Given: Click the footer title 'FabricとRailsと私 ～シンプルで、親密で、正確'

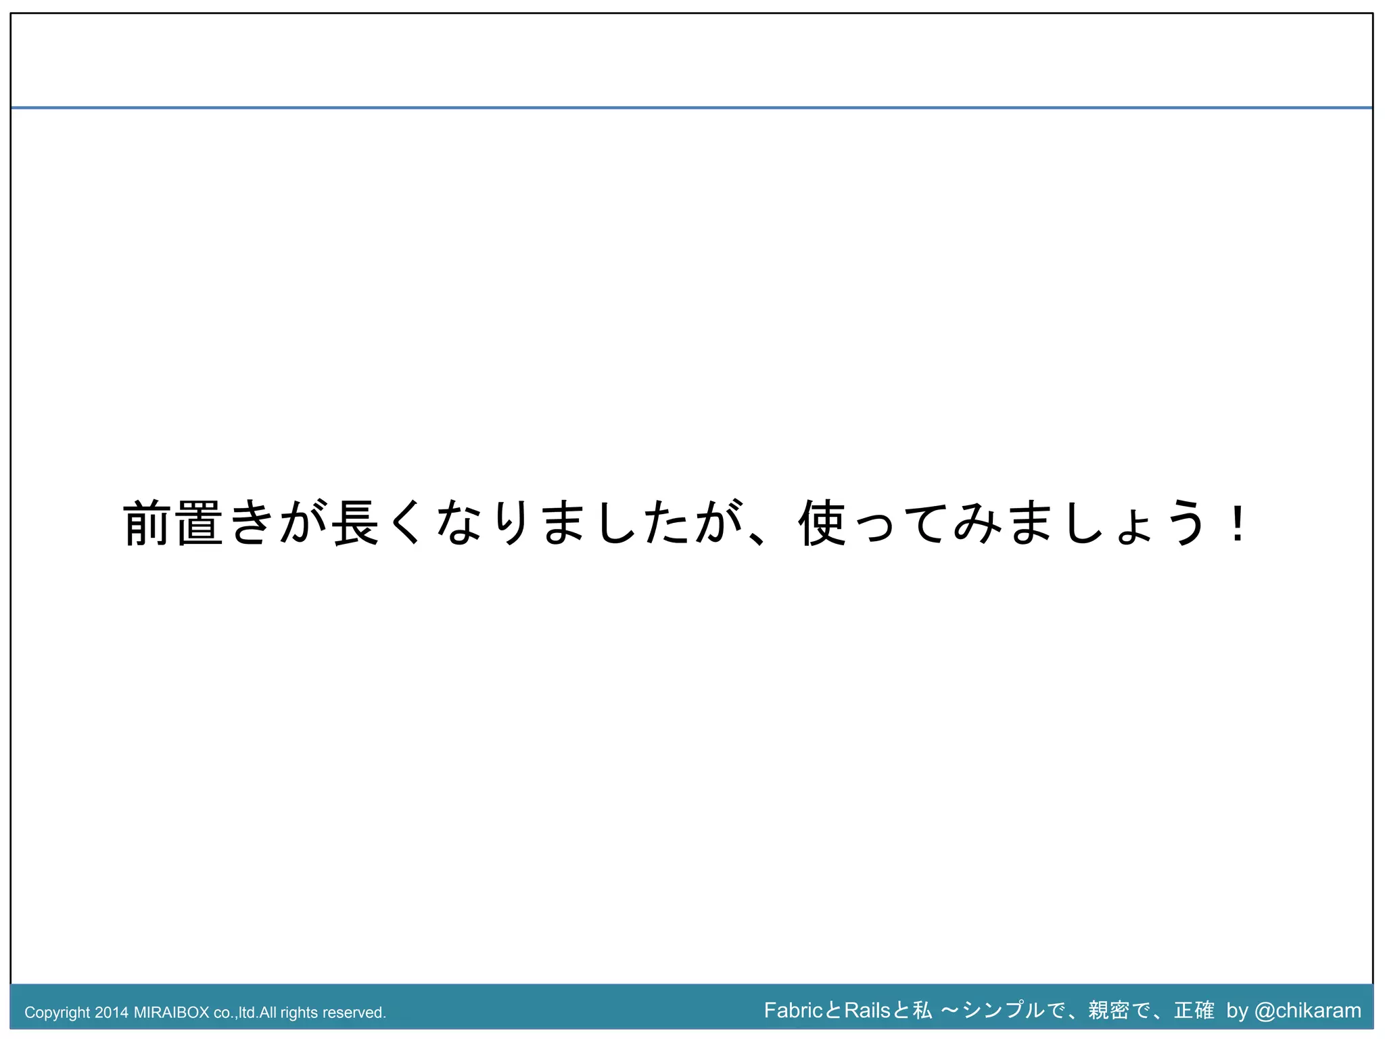Looking at the screenshot, I should pos(989,1011).
